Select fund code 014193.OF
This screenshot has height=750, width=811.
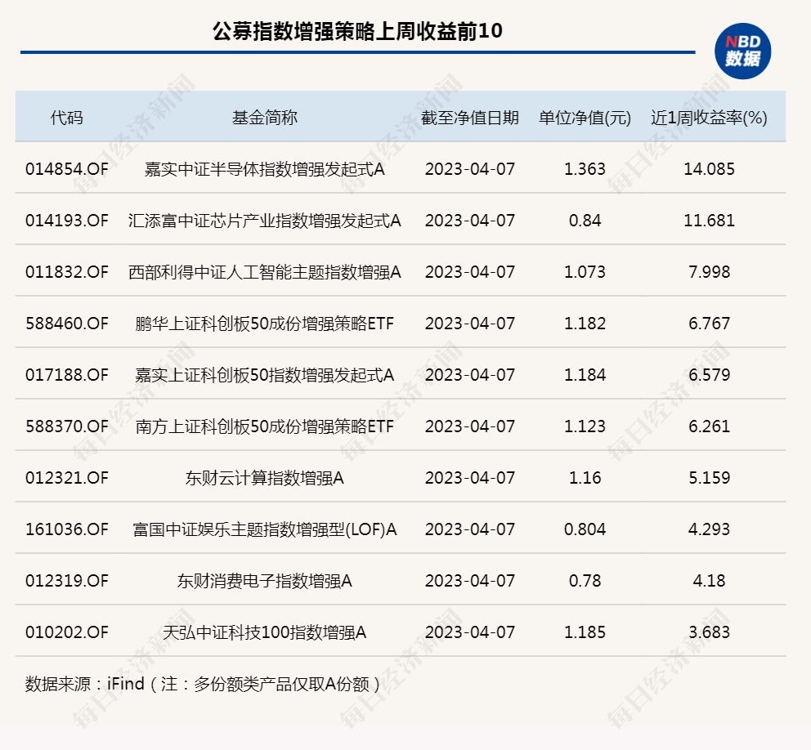67,221
